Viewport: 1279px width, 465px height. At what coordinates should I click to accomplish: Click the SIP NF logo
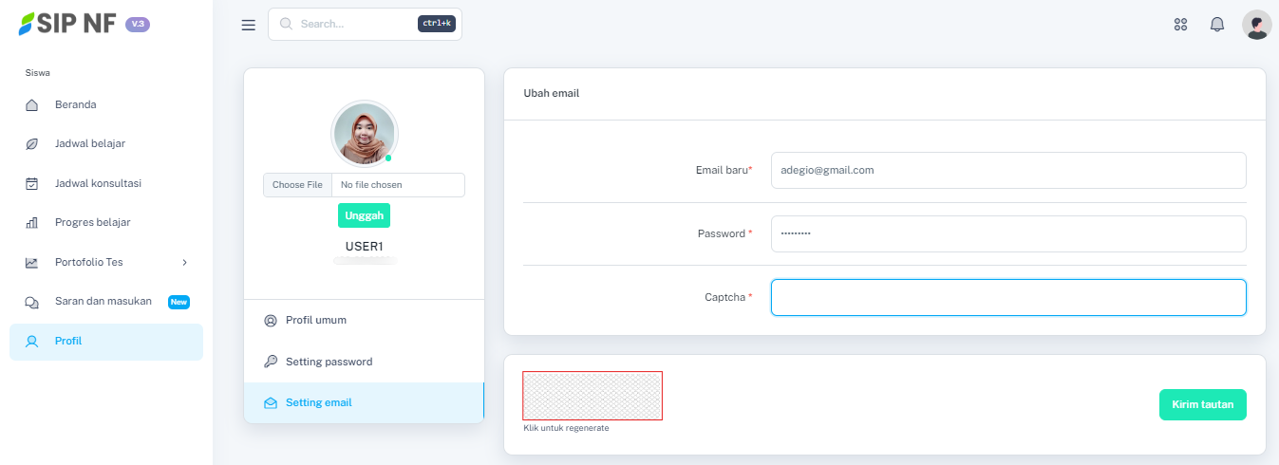[68, 24]
